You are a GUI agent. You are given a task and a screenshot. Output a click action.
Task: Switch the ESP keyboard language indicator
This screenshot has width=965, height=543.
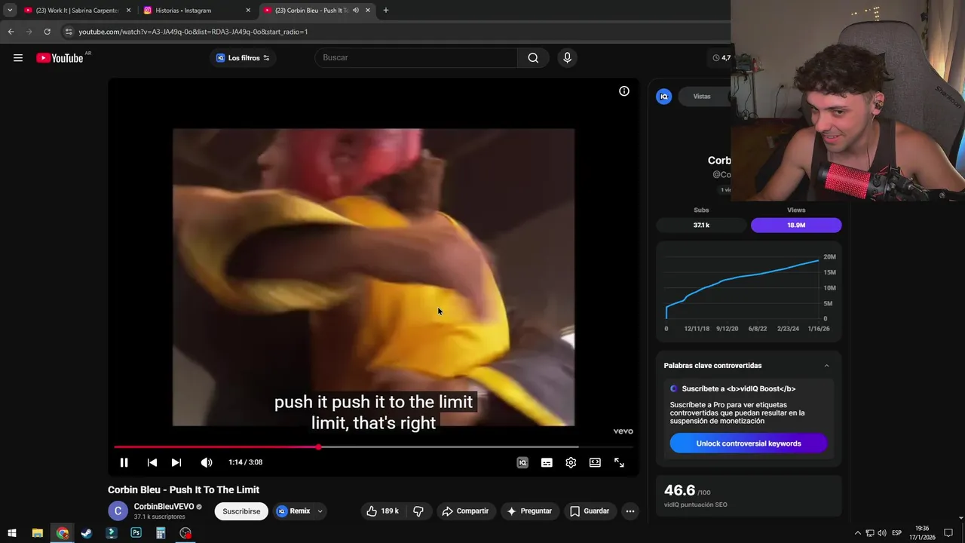coord(897,533)
